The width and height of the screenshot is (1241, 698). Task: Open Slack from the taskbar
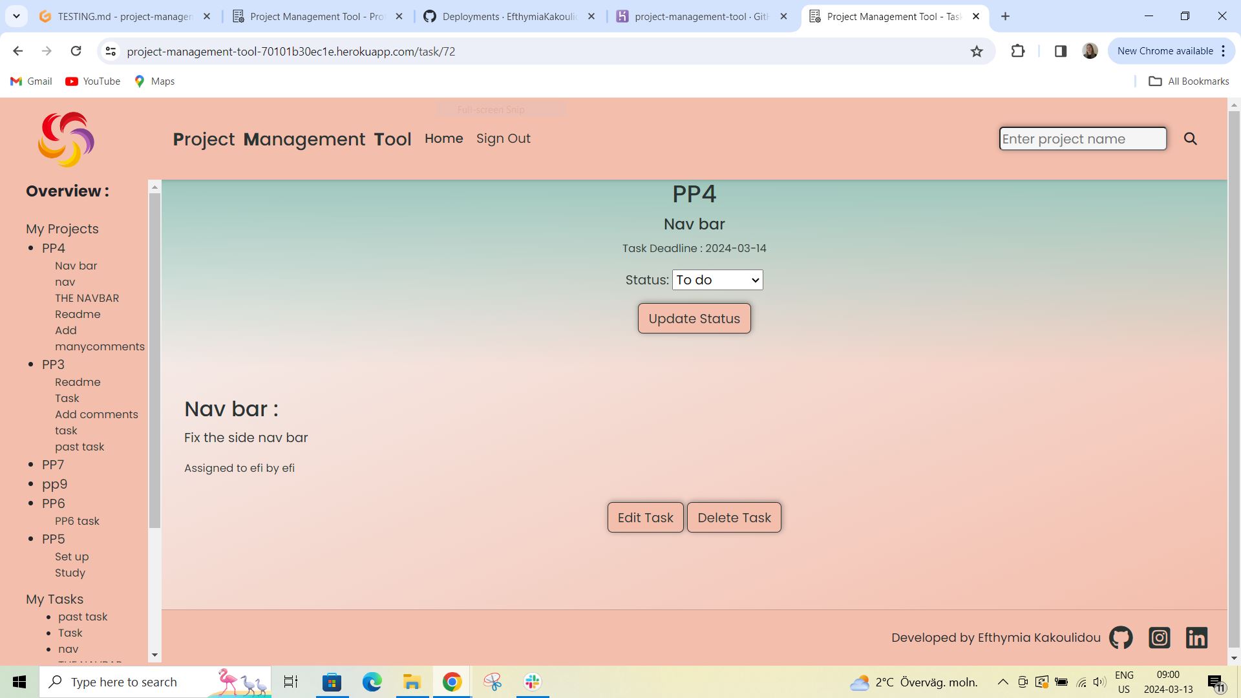(531, 681)
